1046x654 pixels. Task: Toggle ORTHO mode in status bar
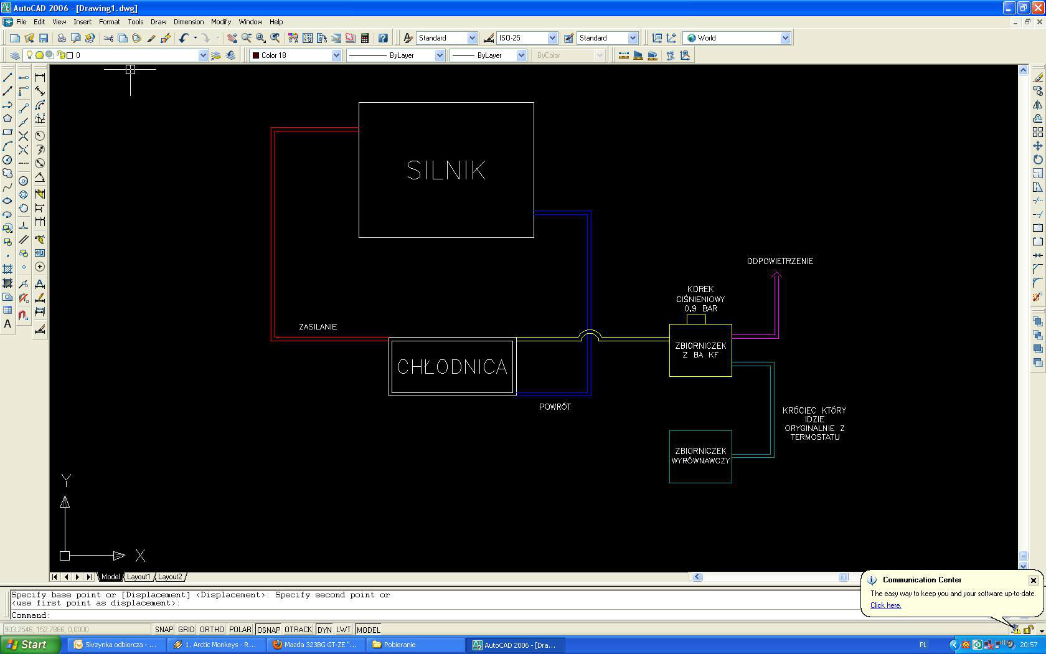pyautogui.click(x=212, y=630)
